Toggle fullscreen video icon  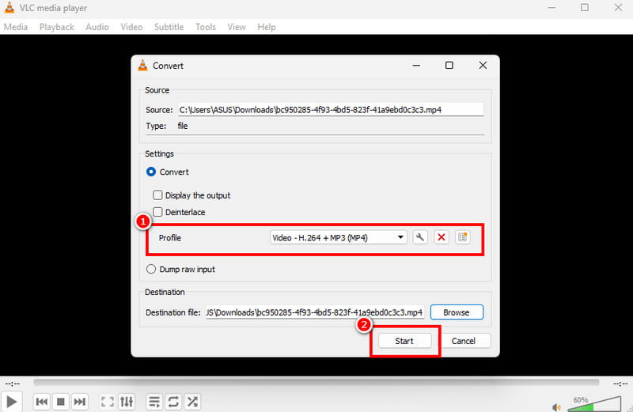(x=108, y=402)
